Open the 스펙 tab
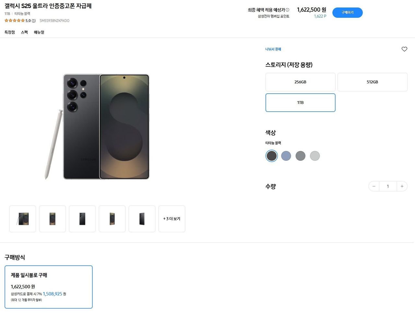This screenshot has height=313, width=415. click(x=24, y=32)
